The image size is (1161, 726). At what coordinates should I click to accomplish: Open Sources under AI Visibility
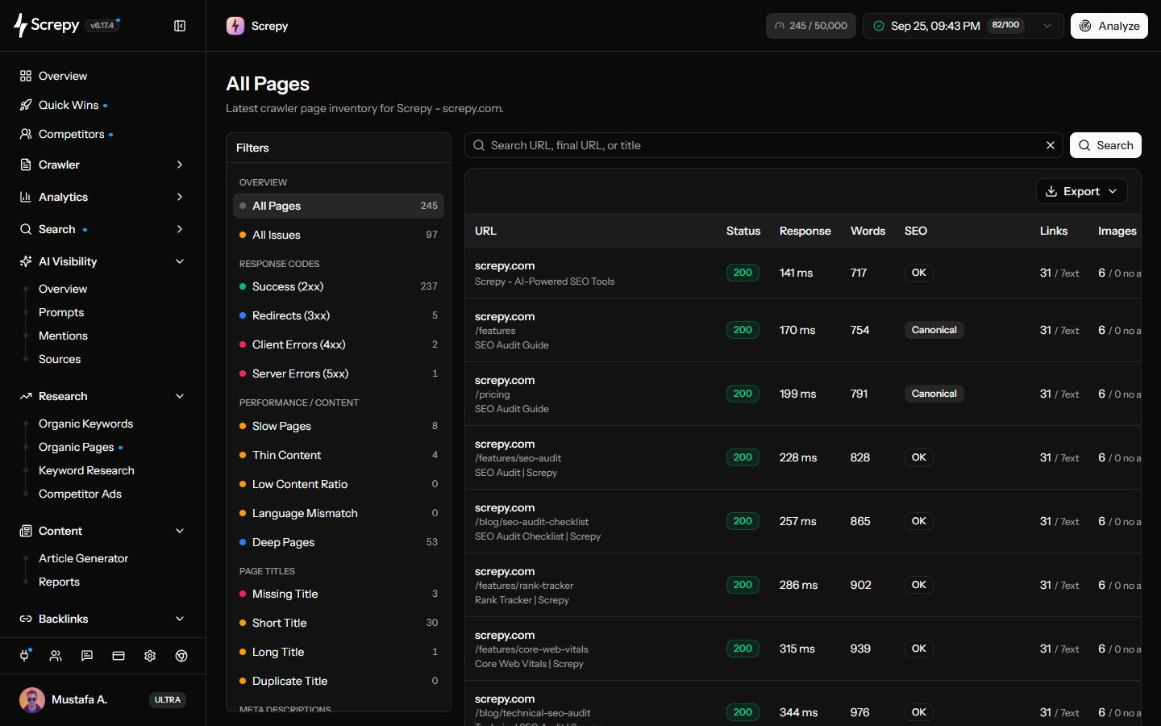[60, 359]
